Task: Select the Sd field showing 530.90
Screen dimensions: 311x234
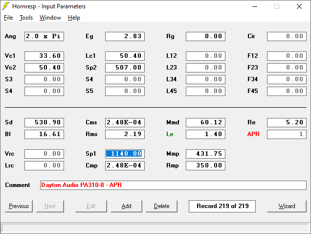Action: pos(44,122)
